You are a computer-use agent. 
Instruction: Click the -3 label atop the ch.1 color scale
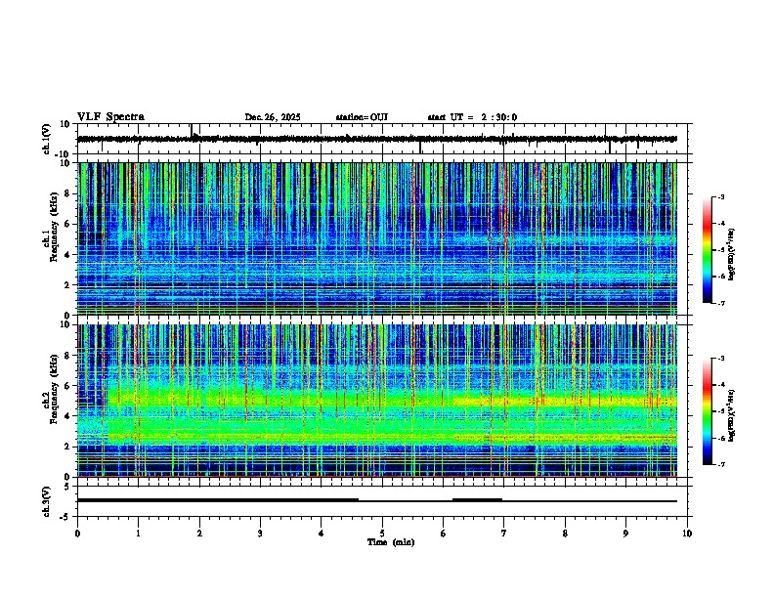pyautogui.click(x=720, y=196)
